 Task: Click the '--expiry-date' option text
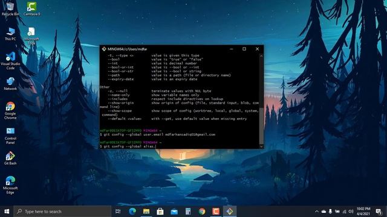click(x=121, y=79)
